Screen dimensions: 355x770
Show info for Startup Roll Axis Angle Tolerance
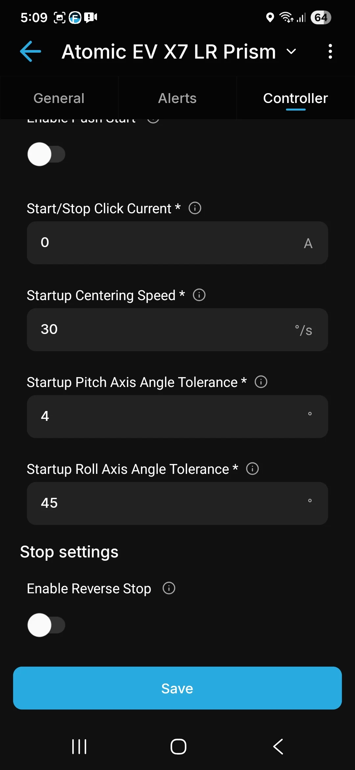[252, 469]
